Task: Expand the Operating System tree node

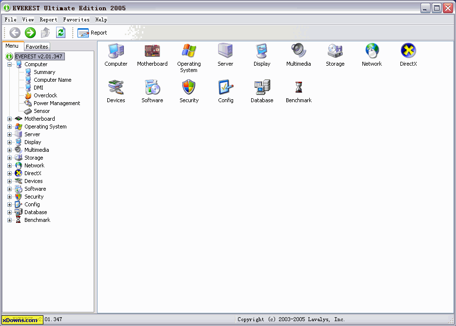Action: pyautogui.click(x=10, y=127)
